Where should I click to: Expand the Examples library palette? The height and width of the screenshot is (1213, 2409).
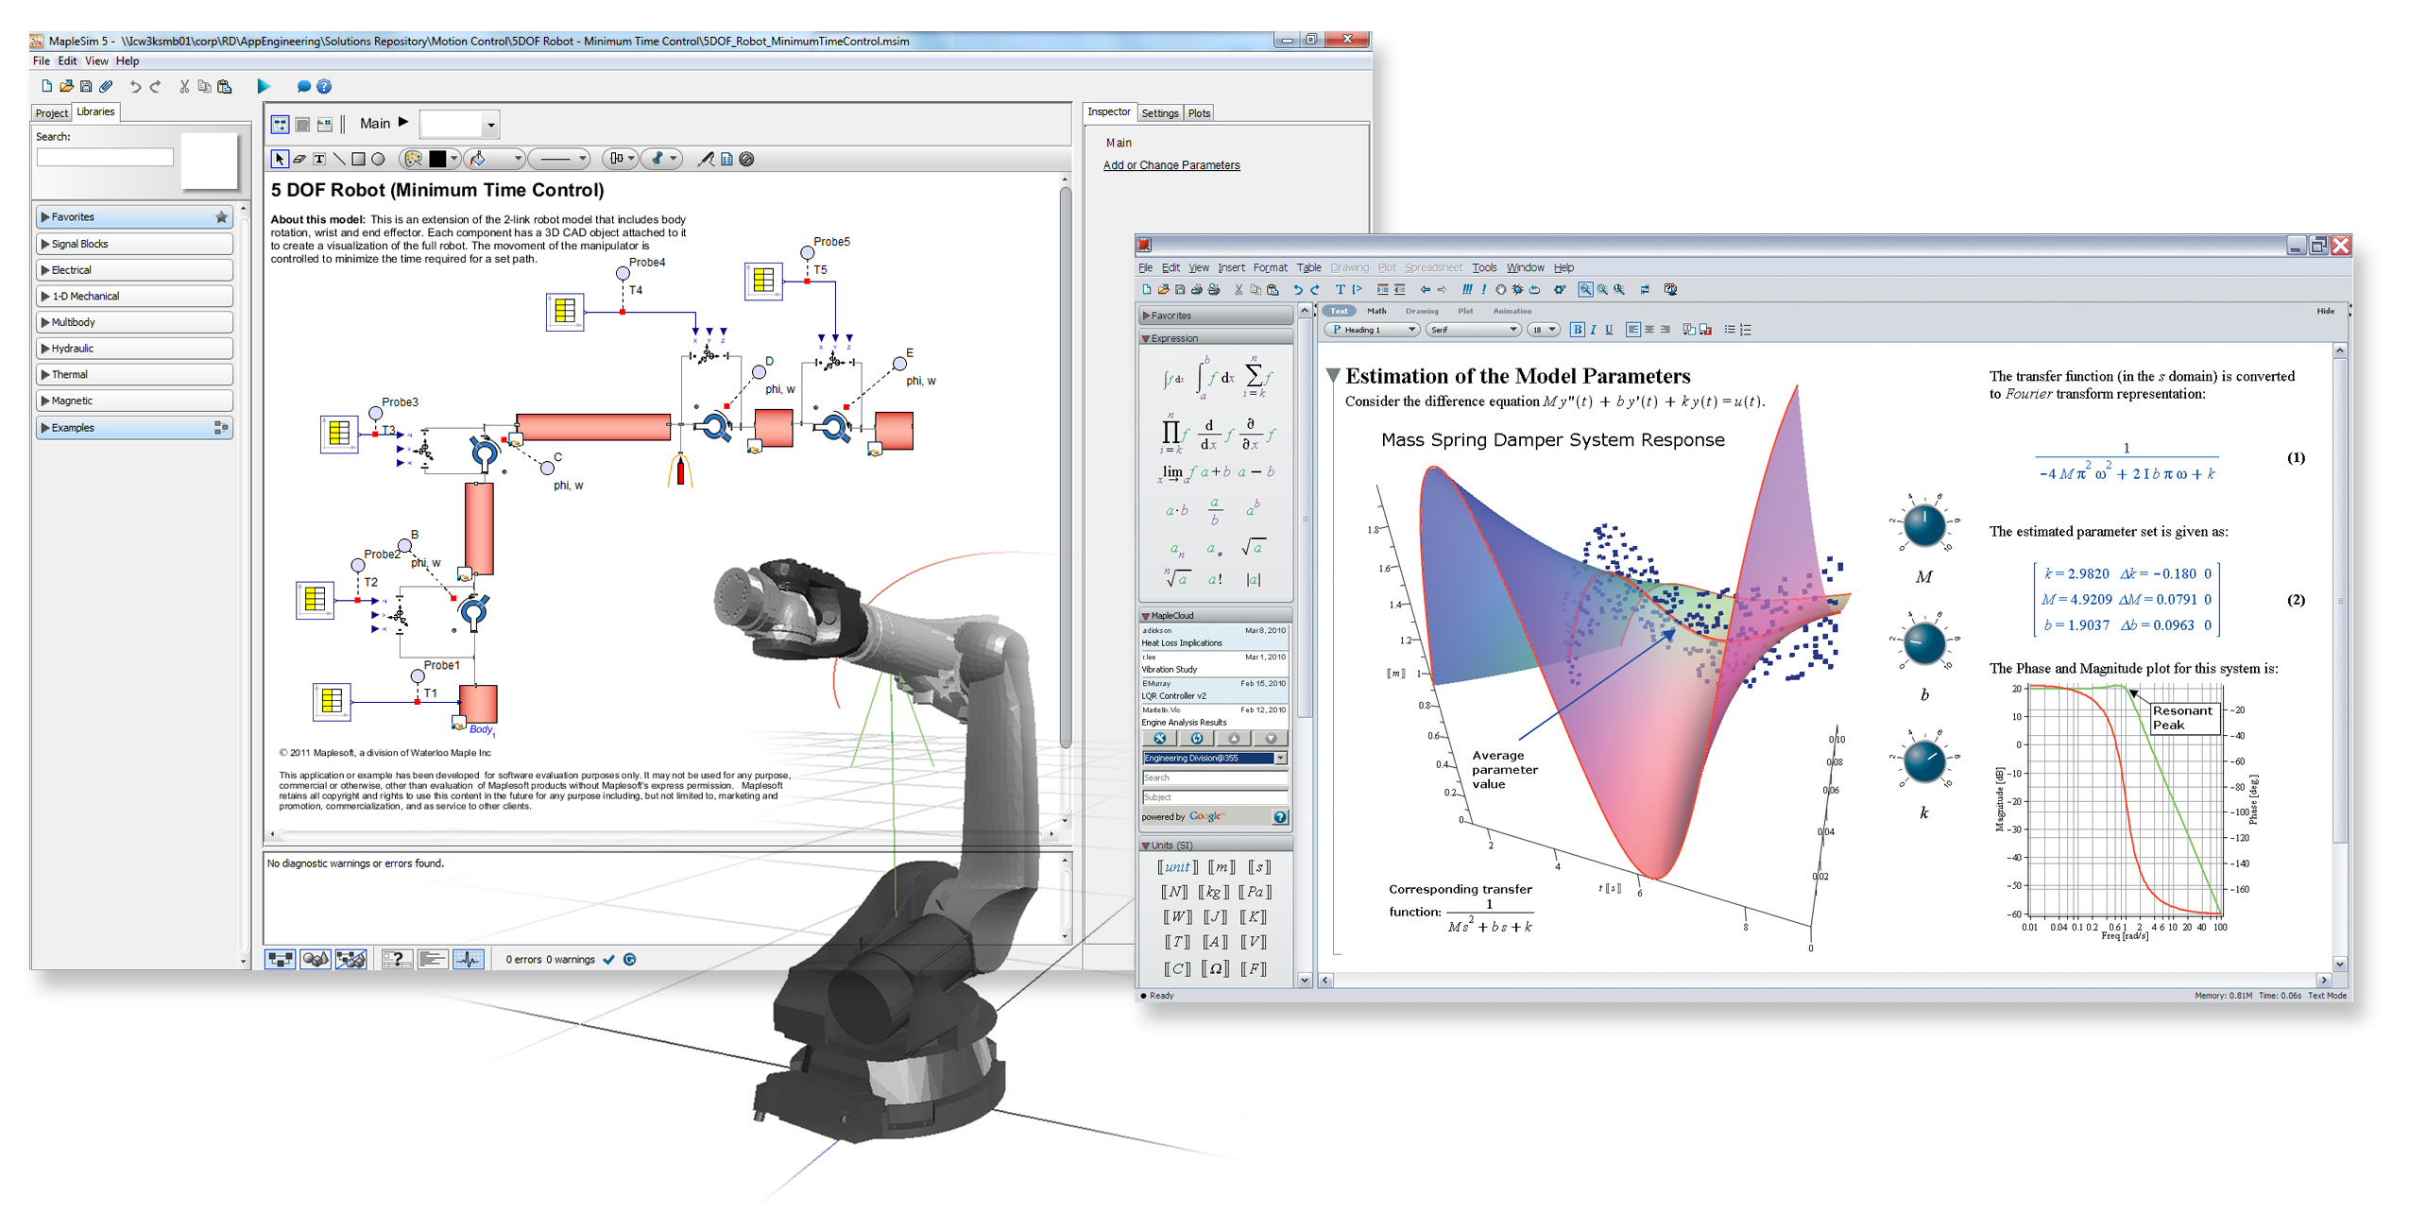[134, 428]
